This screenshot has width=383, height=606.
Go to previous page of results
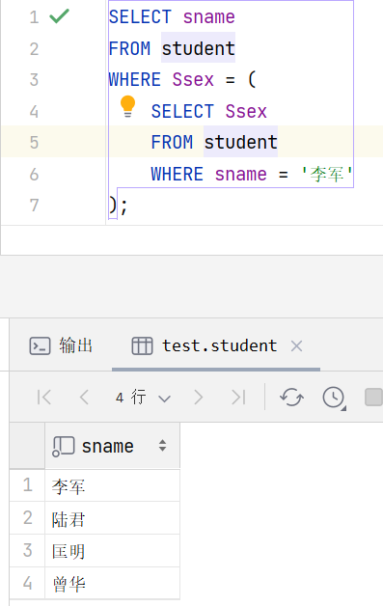[x=84, y=397]
